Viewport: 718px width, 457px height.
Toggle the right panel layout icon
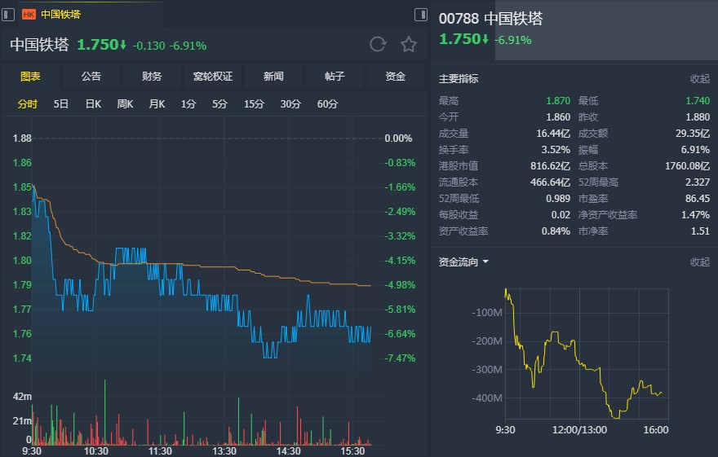[x=421, y=15]
